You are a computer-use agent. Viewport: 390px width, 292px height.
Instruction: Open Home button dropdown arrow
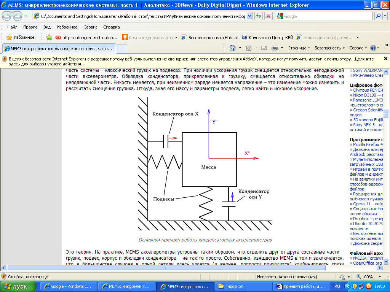pos(240,48)
